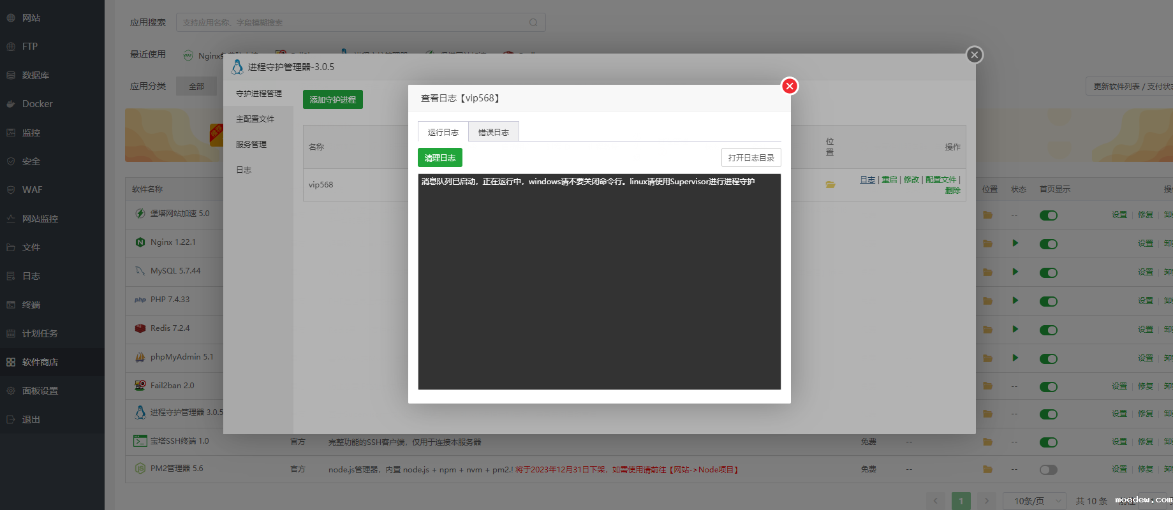
Task: Open Docker from the sidebar
Action: [37, 104]
